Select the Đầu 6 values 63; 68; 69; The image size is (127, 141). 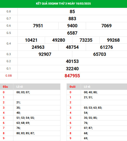pos(23,123)
